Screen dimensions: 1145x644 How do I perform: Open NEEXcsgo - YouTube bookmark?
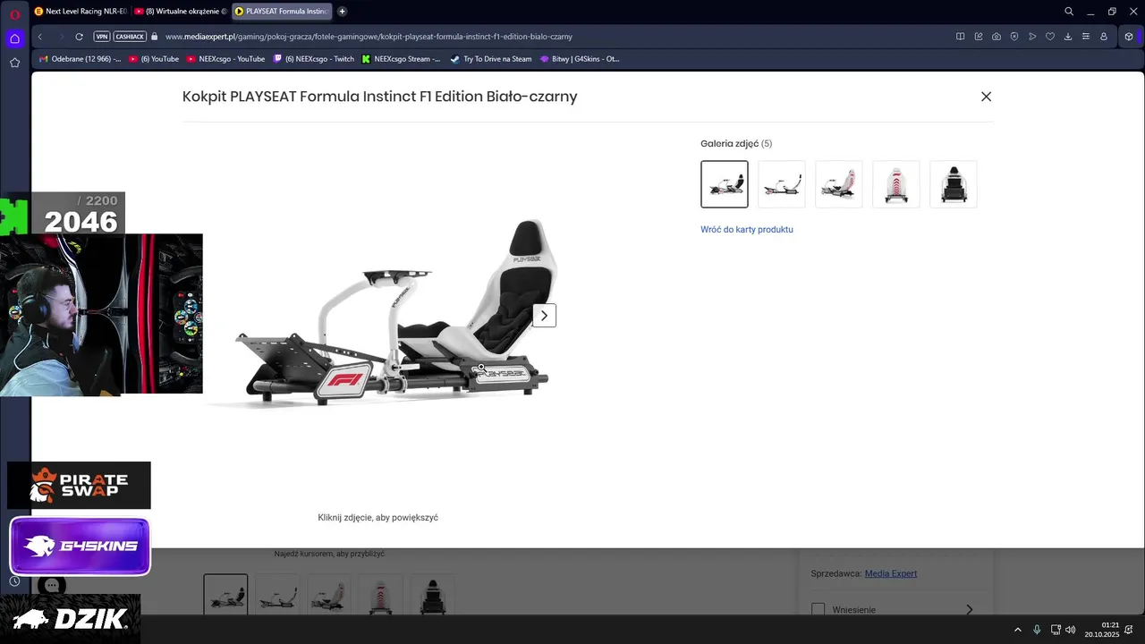pyautogui.click(x=225, y=59)
